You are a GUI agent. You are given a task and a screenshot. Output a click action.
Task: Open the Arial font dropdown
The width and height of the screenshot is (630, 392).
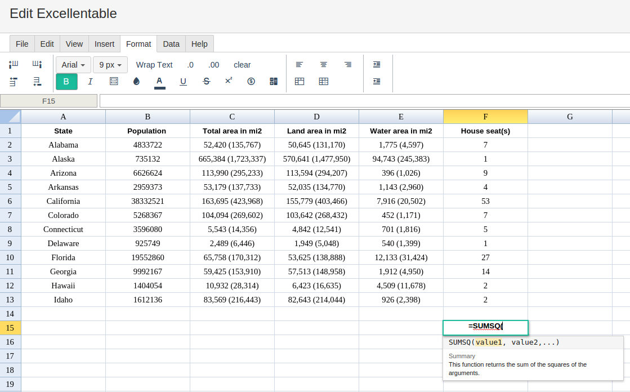(73, 65)
